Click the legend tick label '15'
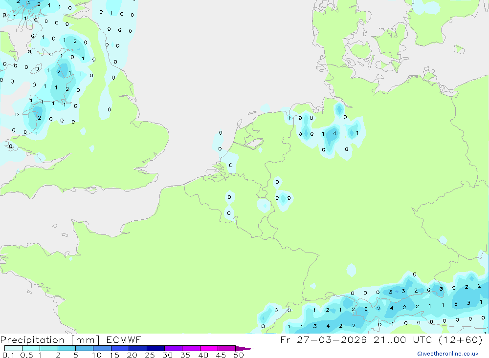The height and width of the screenshot is (358, 489). [x=114, y=355]
